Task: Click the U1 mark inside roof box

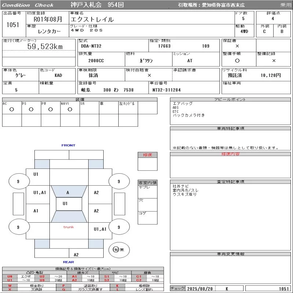Action: tap(65, 204)
